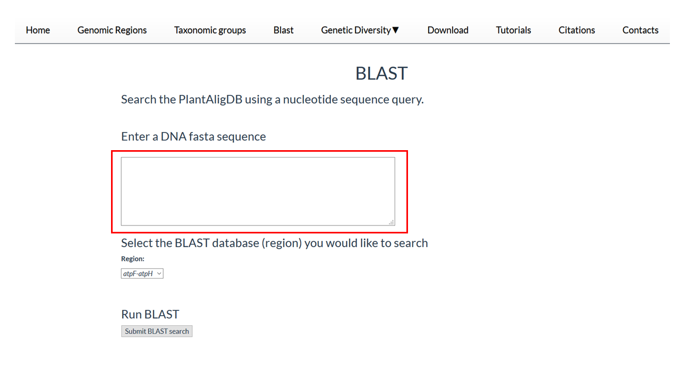Focus the DNA fasta sequence text area
680x382 pixels.
click(x=258, y=192)
